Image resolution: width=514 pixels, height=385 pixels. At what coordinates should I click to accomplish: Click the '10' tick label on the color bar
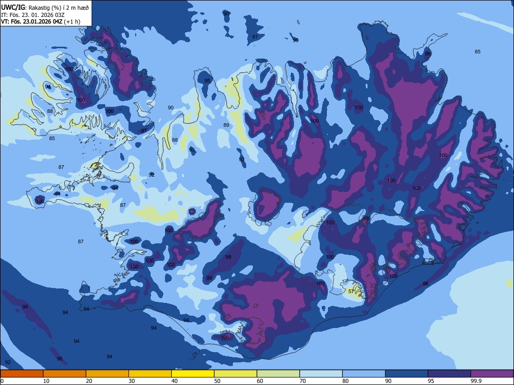point(46,381)
